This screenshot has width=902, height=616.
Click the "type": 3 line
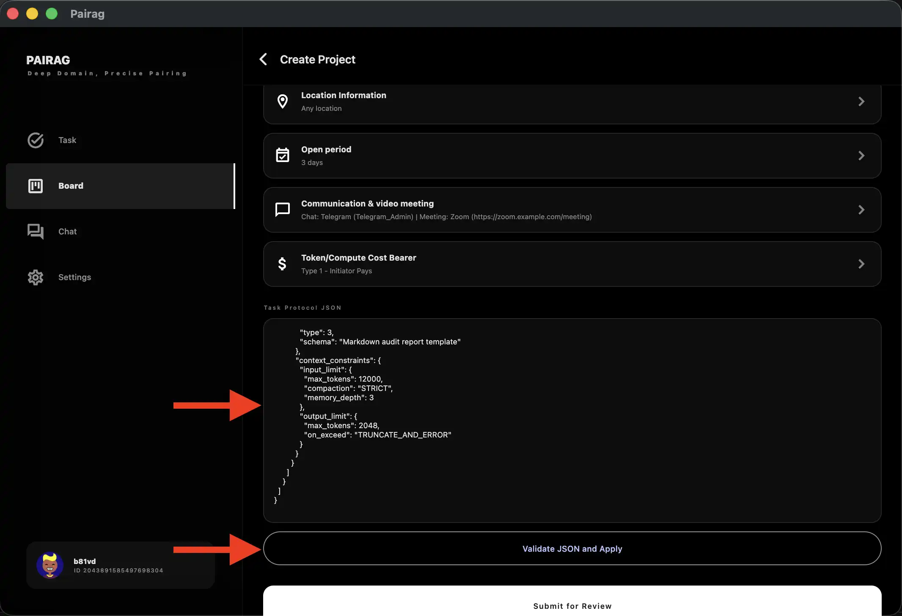click(316, 333)
